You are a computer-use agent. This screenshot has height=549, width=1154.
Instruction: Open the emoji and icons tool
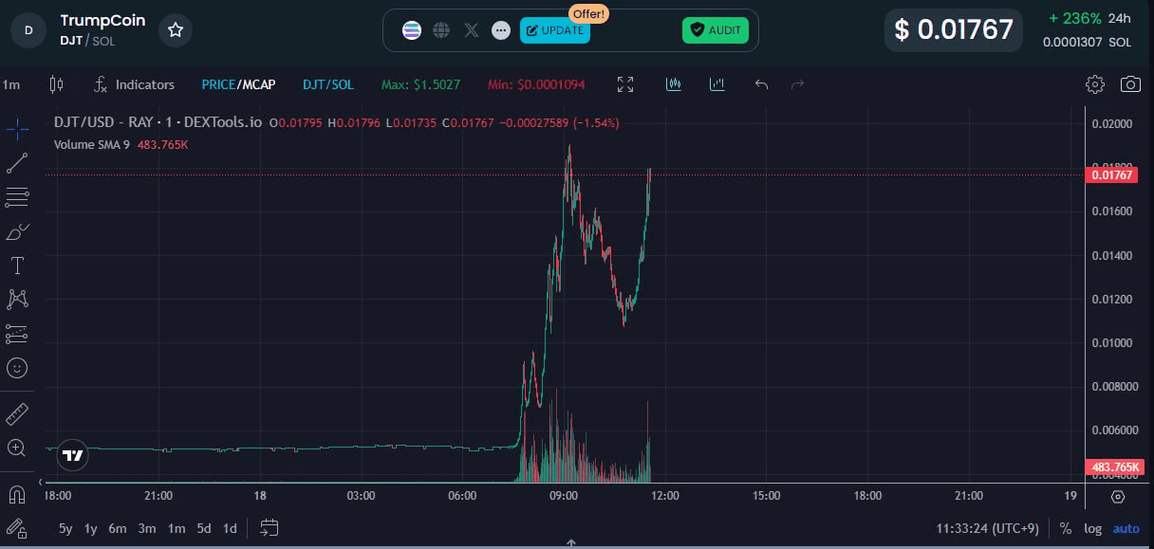(x=17, y=368)
